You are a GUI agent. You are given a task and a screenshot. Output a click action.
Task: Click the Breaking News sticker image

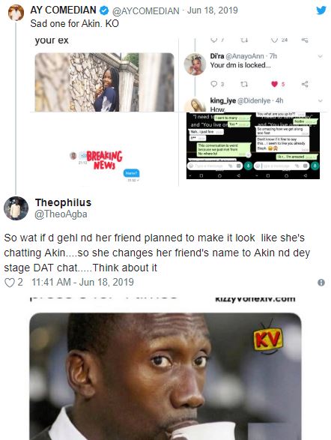[x=104, y=160]
